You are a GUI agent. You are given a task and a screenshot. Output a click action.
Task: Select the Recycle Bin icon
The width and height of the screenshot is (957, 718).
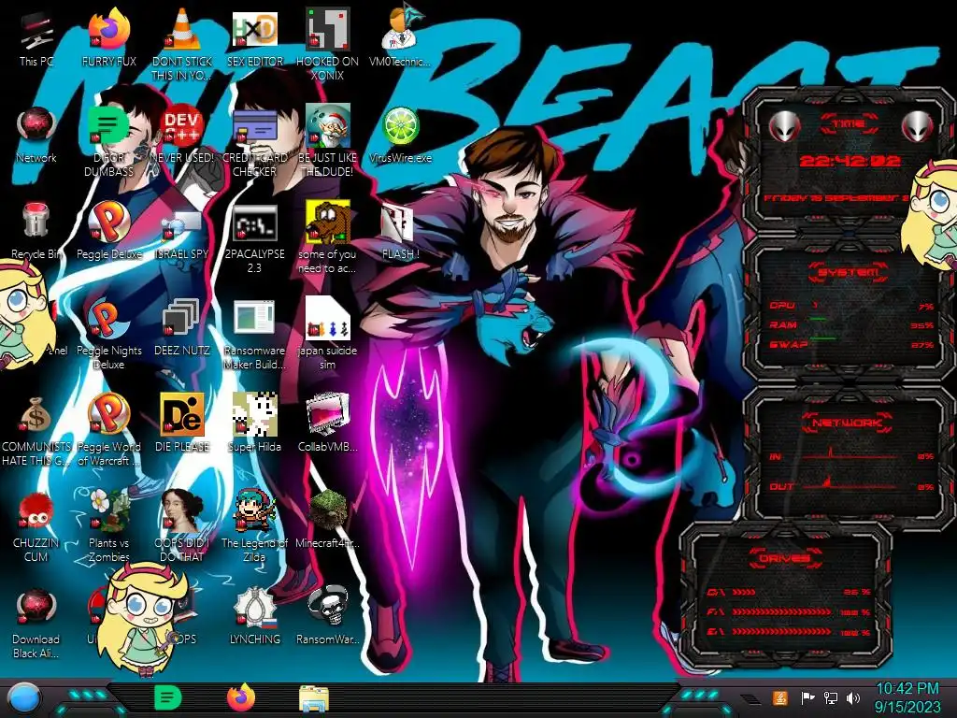pyautogui.click(x=36, y=221)
